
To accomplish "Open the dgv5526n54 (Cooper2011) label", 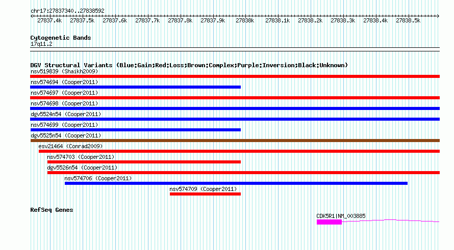I will [82, 168].
